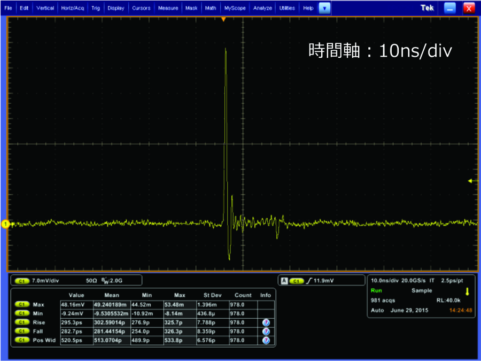Viewport: 481px width, 361px height.
Task: Click the Count column header
Action: click(x=243, y=295)
